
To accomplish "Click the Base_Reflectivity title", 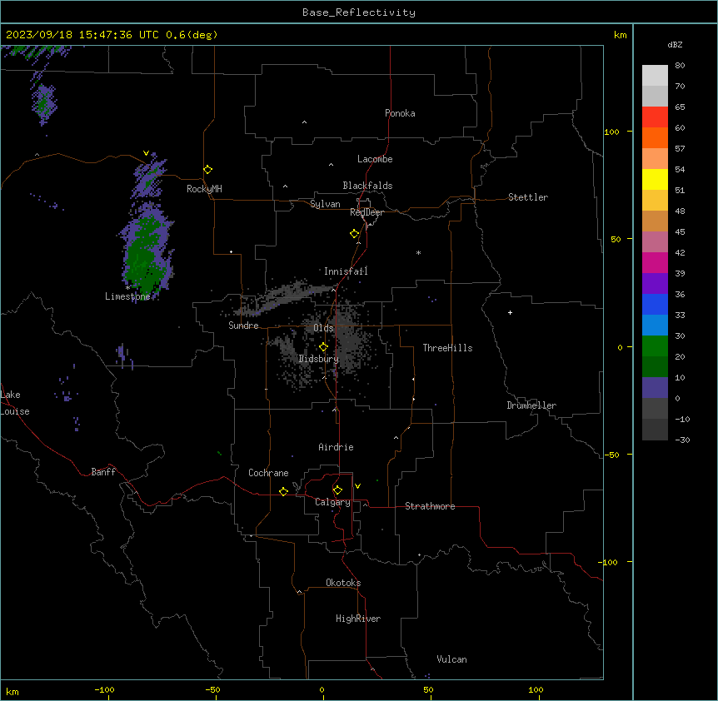I will pyautogui.click(x=359, y=12).
